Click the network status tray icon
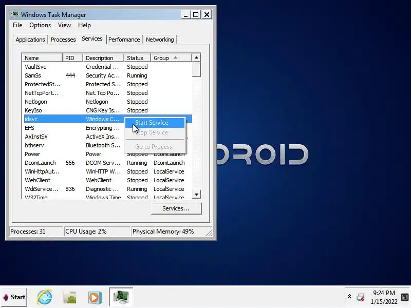411x308 pixels. pos(361,298)
